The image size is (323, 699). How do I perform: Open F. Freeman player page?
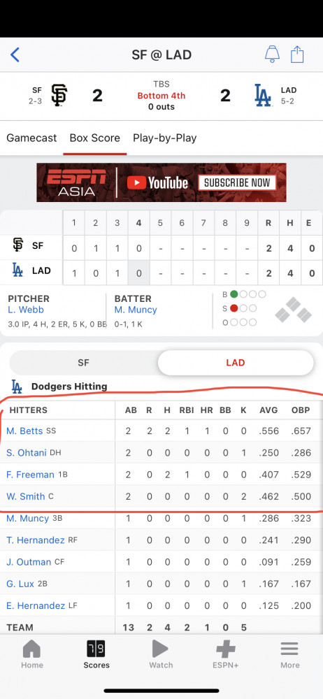point(30,475)
